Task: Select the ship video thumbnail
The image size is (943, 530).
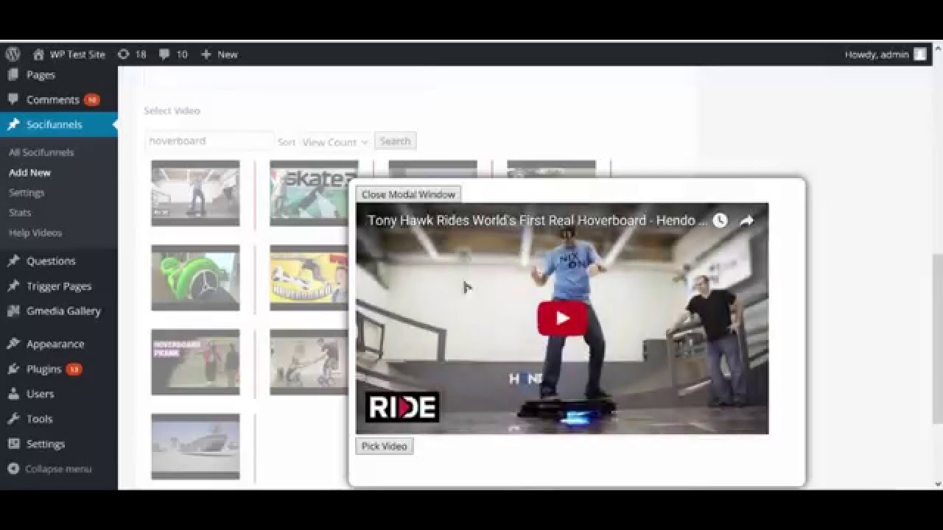Action: tap(195, 446)
